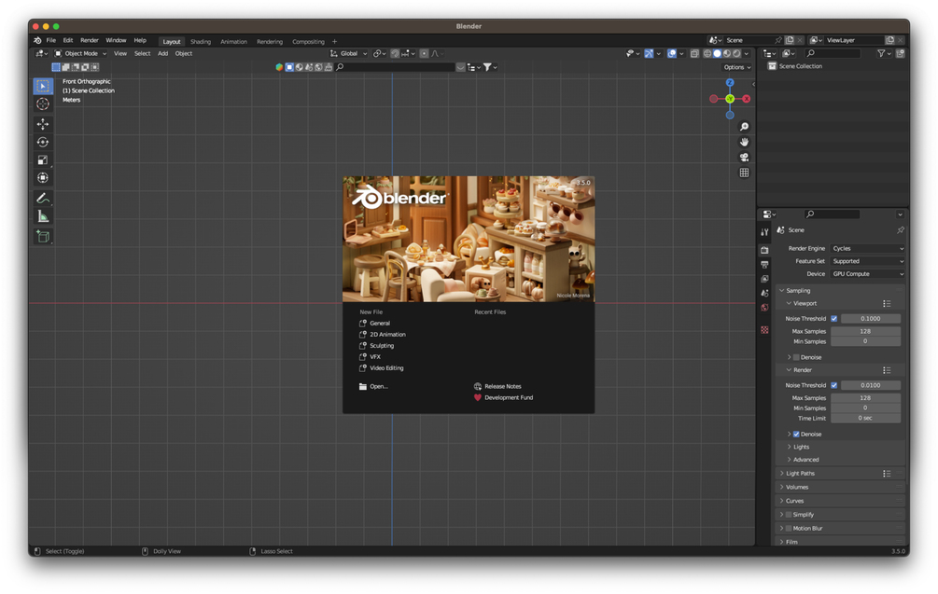Enable the Viewport Denoise checkbox
This screenshot has height=594, width=938.
coord(796,357)
